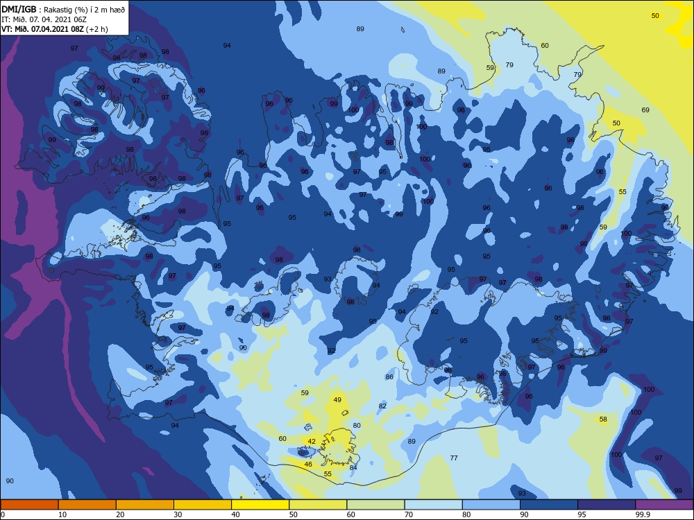694x520 pixels.
Task: Choose the purple above-99.9 legend swatch
Action: pyautogui.click(x=664, y=505)
